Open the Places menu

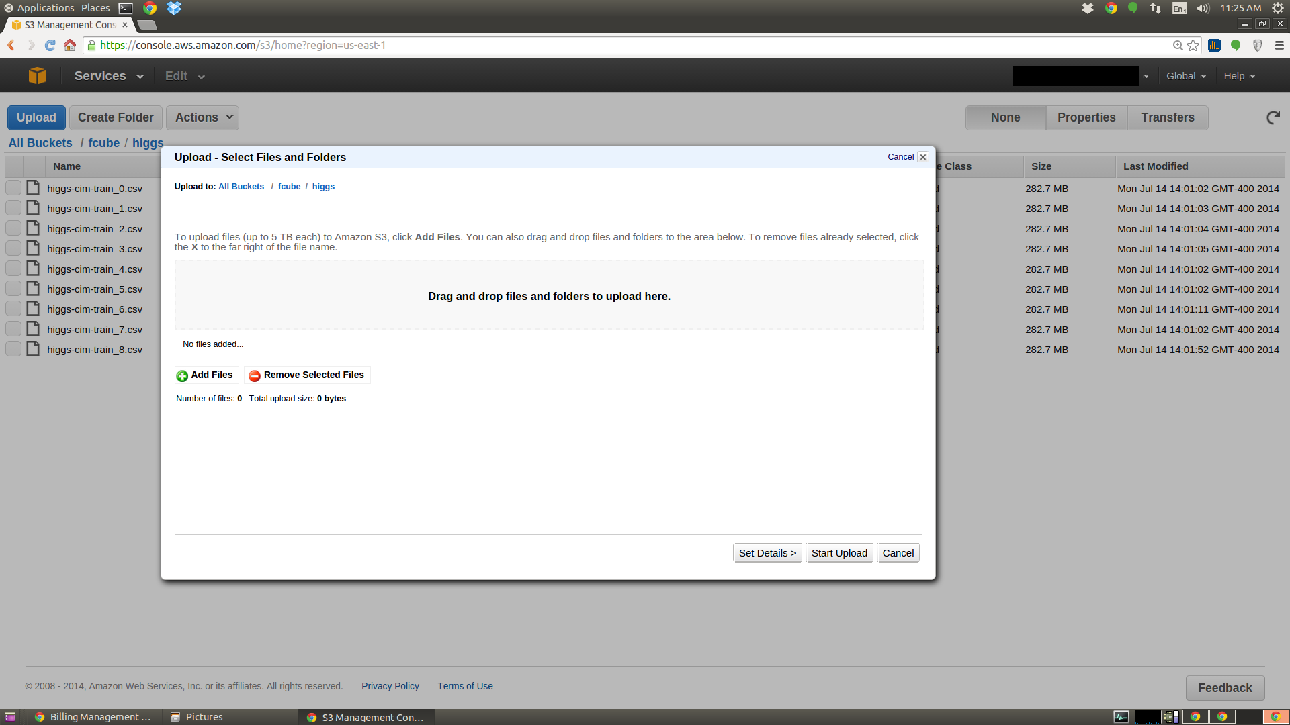click(95, 8)
